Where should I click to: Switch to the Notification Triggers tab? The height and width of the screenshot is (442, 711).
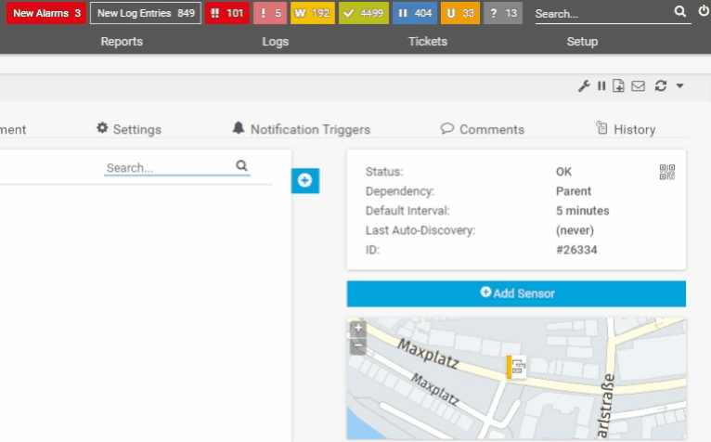point(301,129)
